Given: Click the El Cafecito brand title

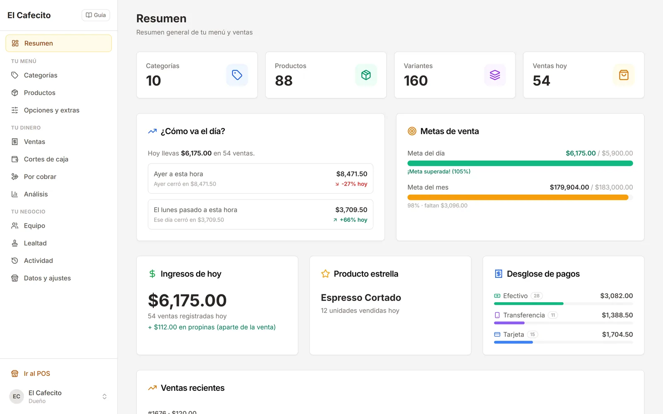Looking at the screenshot, I should 29,15.
